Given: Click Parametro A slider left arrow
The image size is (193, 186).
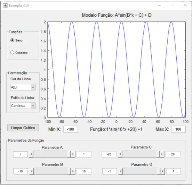Looking at the screenshot, I should click(31, 154).
